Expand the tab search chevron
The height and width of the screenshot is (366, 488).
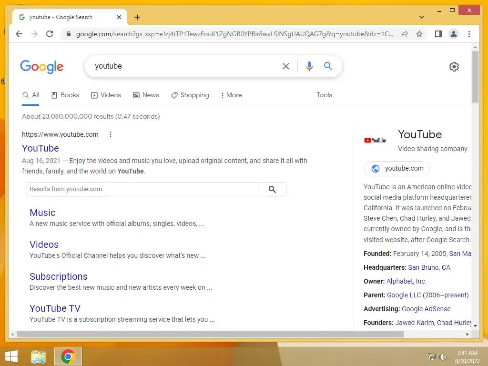(421, 17)
